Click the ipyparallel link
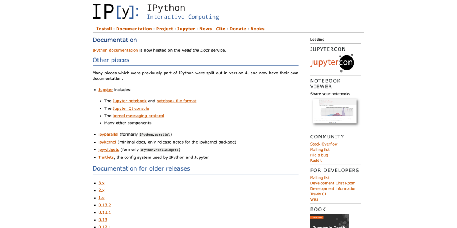The height and width of the screenshot is (228, 457). click(x=108, y=134)
